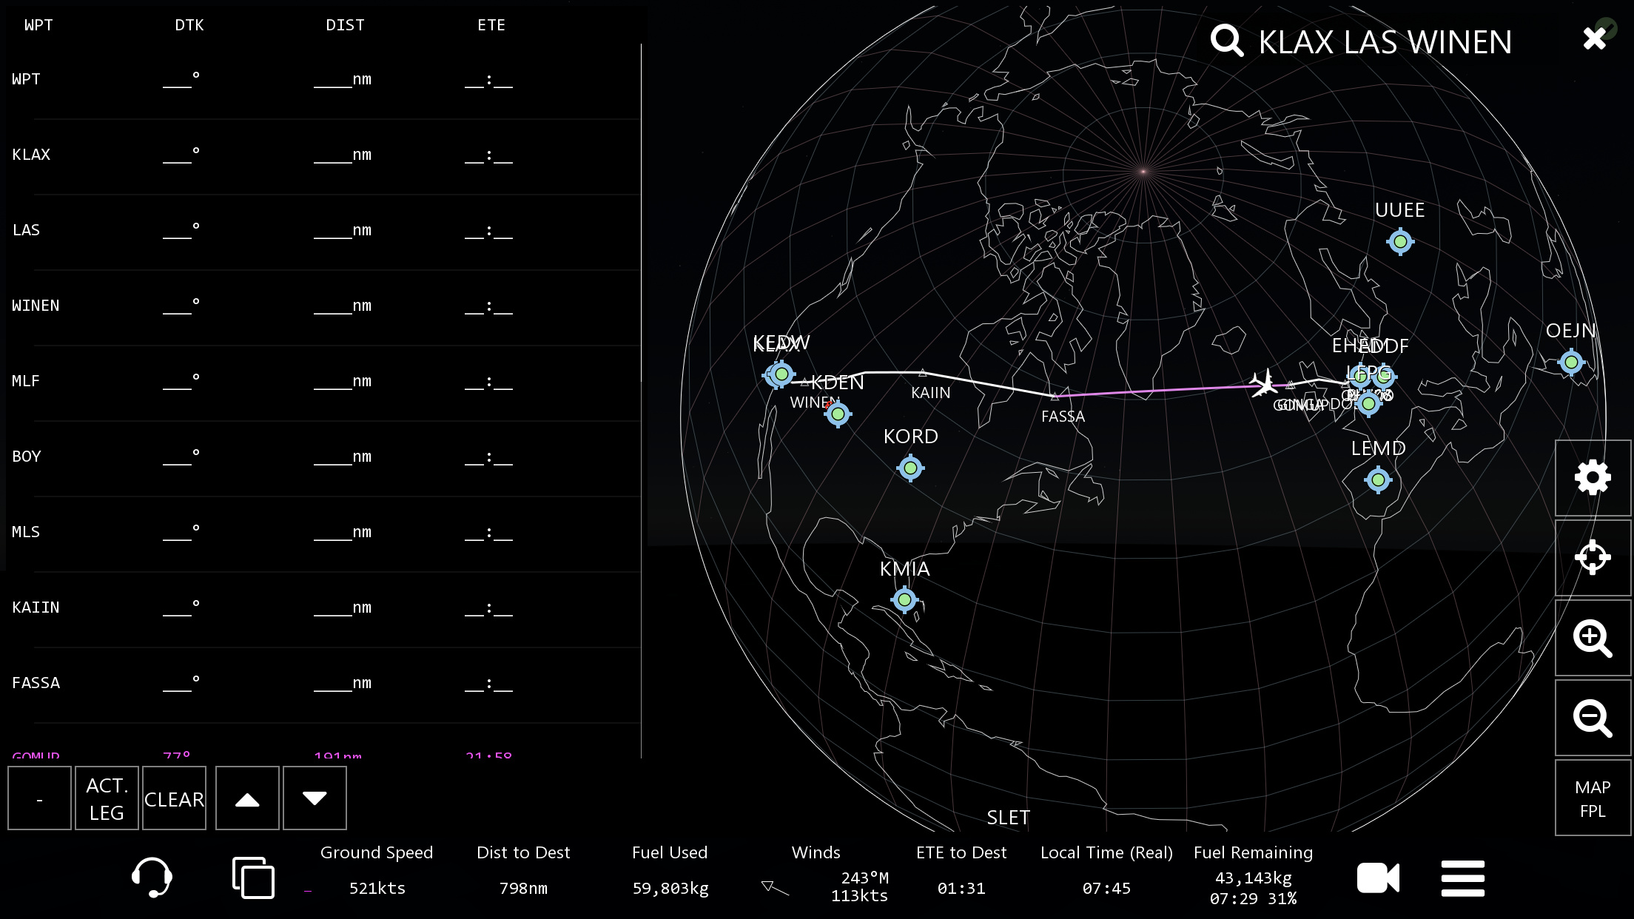Toggle the MAP FPL view
Screen dimensions: 1634x919
click(x=1593, y=798)
